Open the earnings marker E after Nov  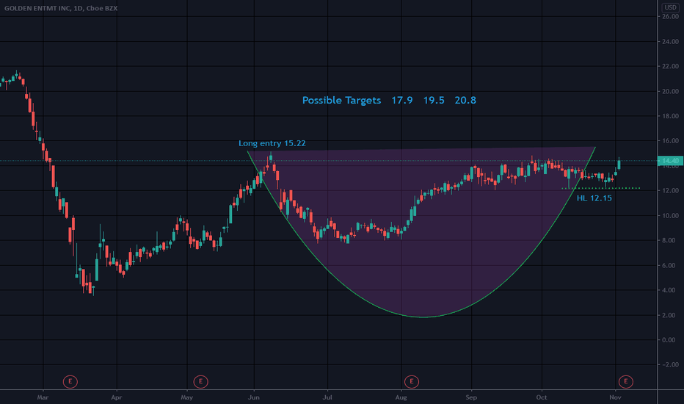point(625,382)
